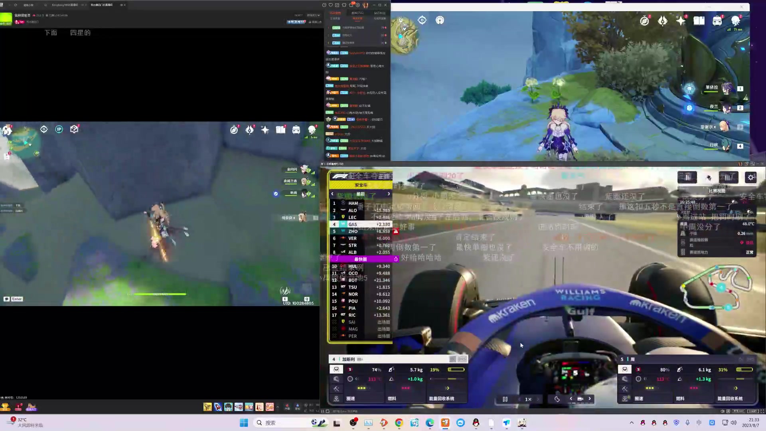Pause the F1 race simulation

(x=505, y=399)
